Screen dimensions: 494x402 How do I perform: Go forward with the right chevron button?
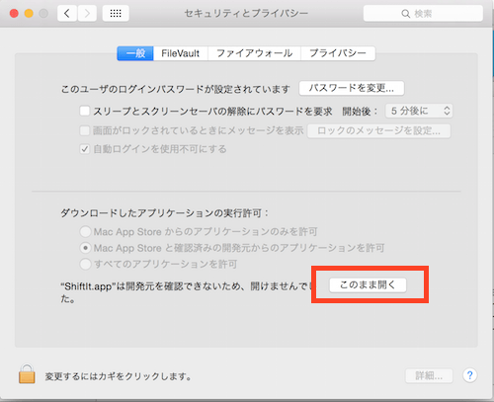87,13
